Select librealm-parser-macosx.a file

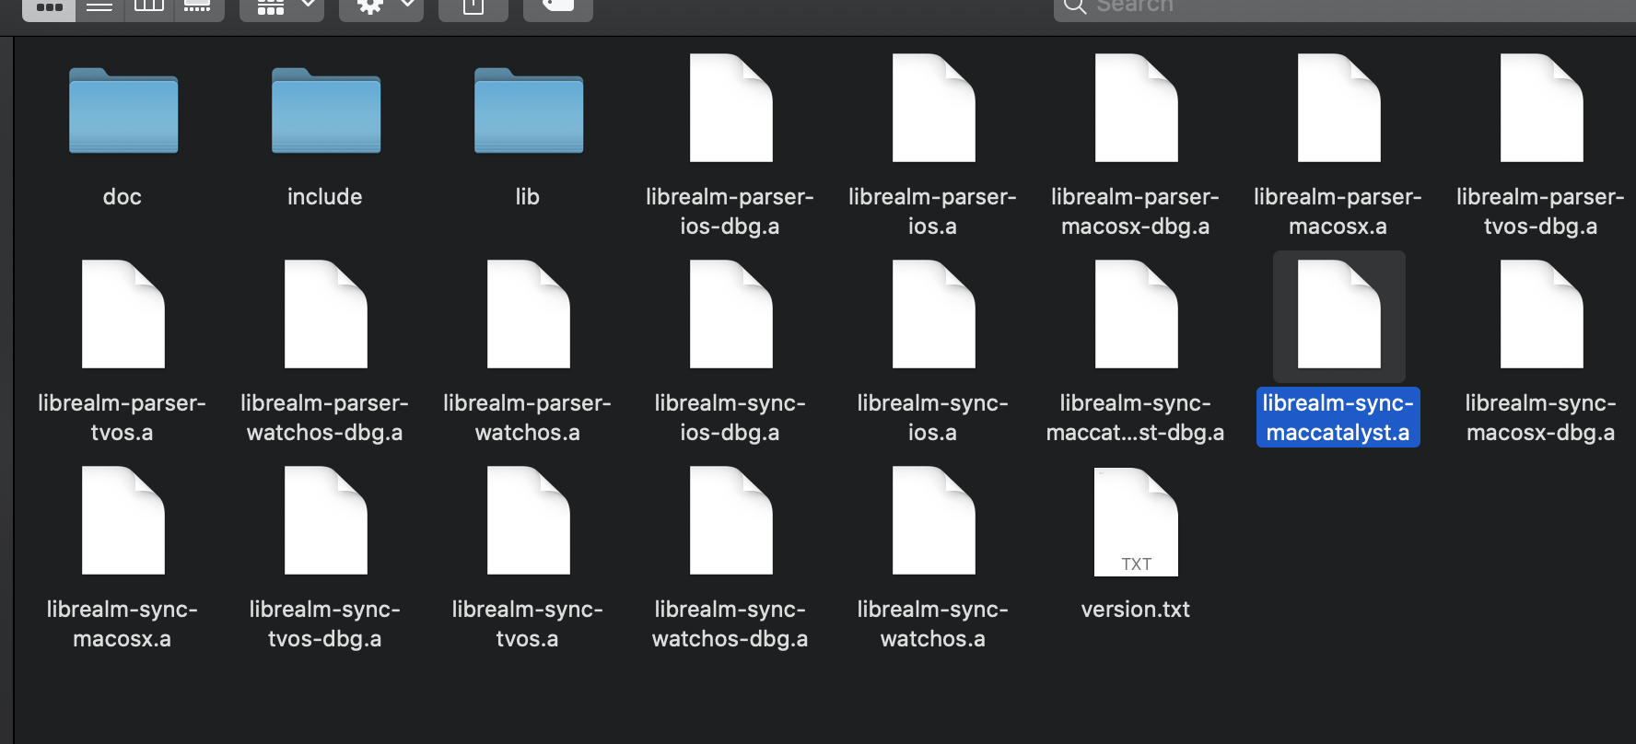[1338, 108]
